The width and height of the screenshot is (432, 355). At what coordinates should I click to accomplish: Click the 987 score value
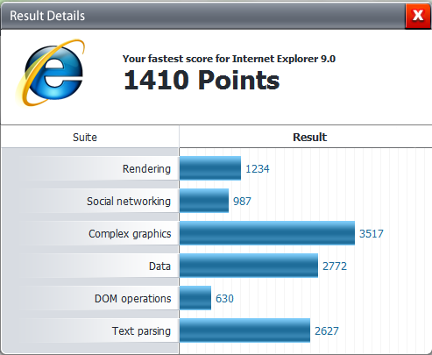(x=242, y=202)
